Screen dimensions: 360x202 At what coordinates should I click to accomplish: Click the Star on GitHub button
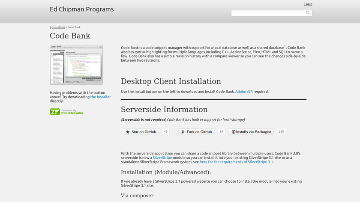141,132
